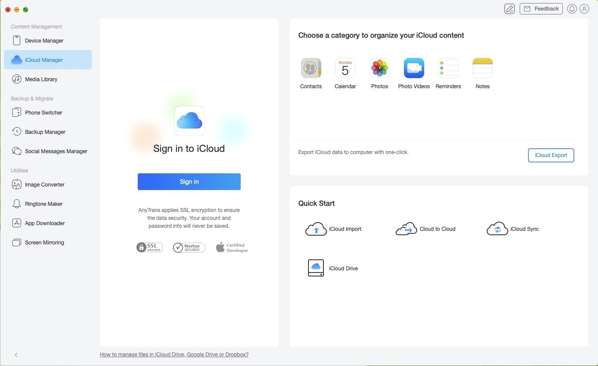Open Backup Manager from the sidebar
The width and height of the screenshot is (598, 366).
click(48, 132)
